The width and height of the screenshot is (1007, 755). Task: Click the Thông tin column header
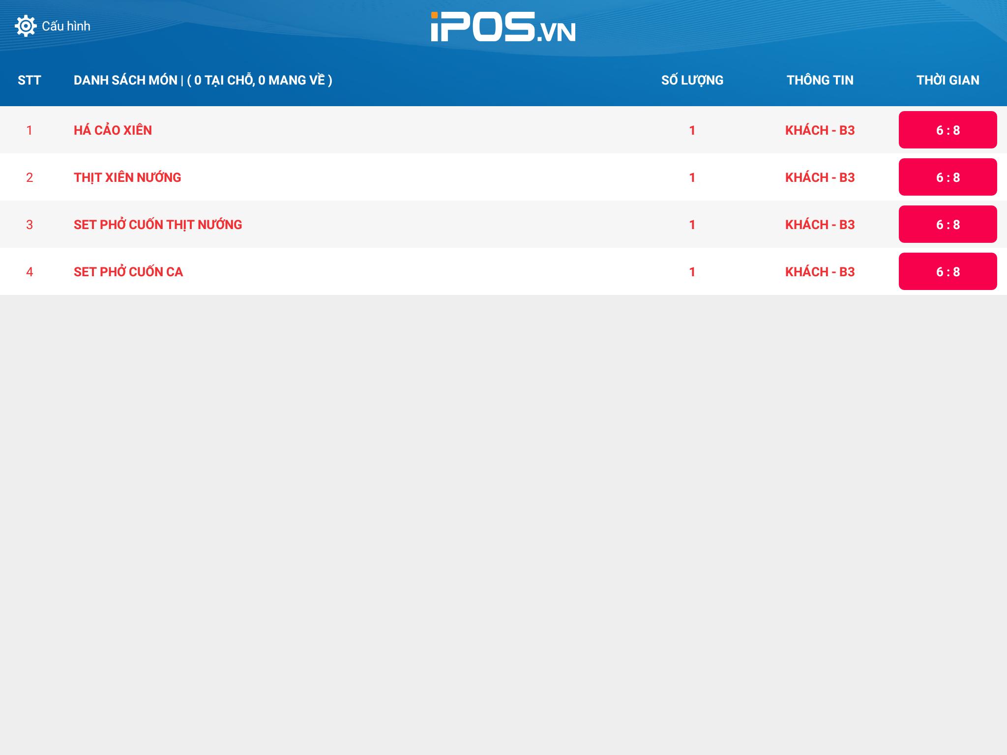[x=820, y=80]
